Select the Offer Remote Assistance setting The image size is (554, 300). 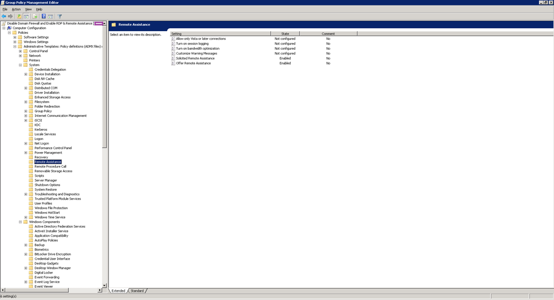coord(193,63)
